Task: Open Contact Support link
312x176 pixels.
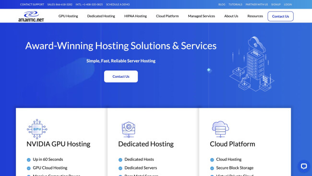Action: click(x=32, y=4)
